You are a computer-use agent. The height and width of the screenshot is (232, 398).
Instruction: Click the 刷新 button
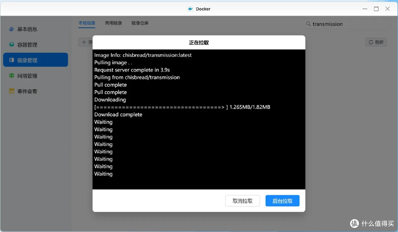point(376,42)
